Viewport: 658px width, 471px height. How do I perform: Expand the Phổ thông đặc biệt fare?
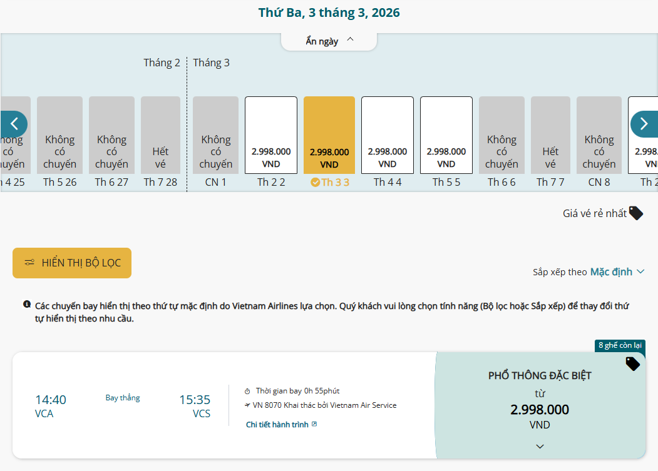click(540, 446)
